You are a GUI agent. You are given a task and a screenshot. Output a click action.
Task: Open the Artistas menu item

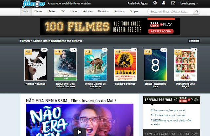coord(88,11)
